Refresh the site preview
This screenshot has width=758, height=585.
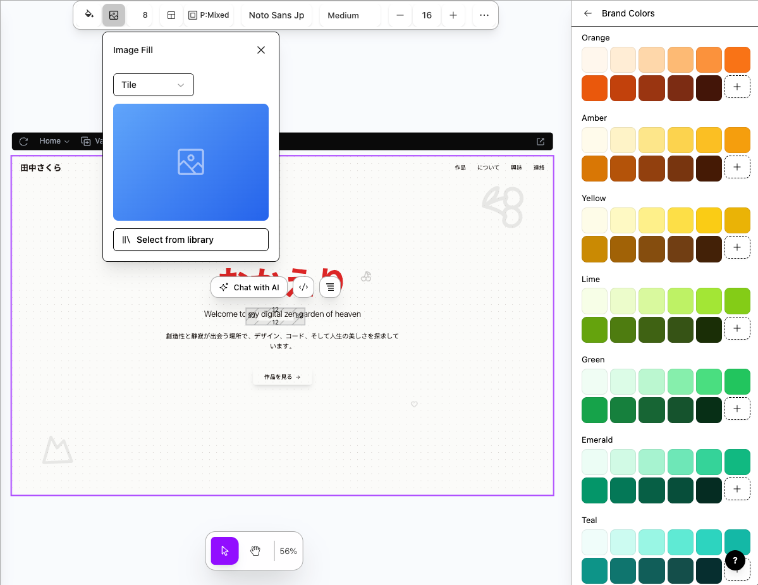24,141
